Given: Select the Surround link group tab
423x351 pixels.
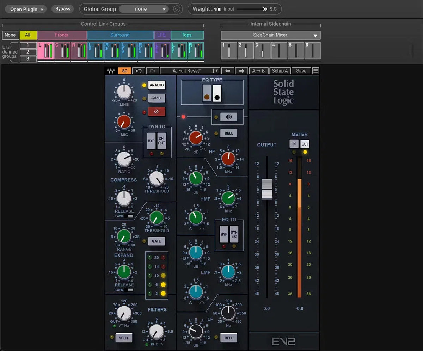Looking at the screenshot, I should [x=120, y=35].
